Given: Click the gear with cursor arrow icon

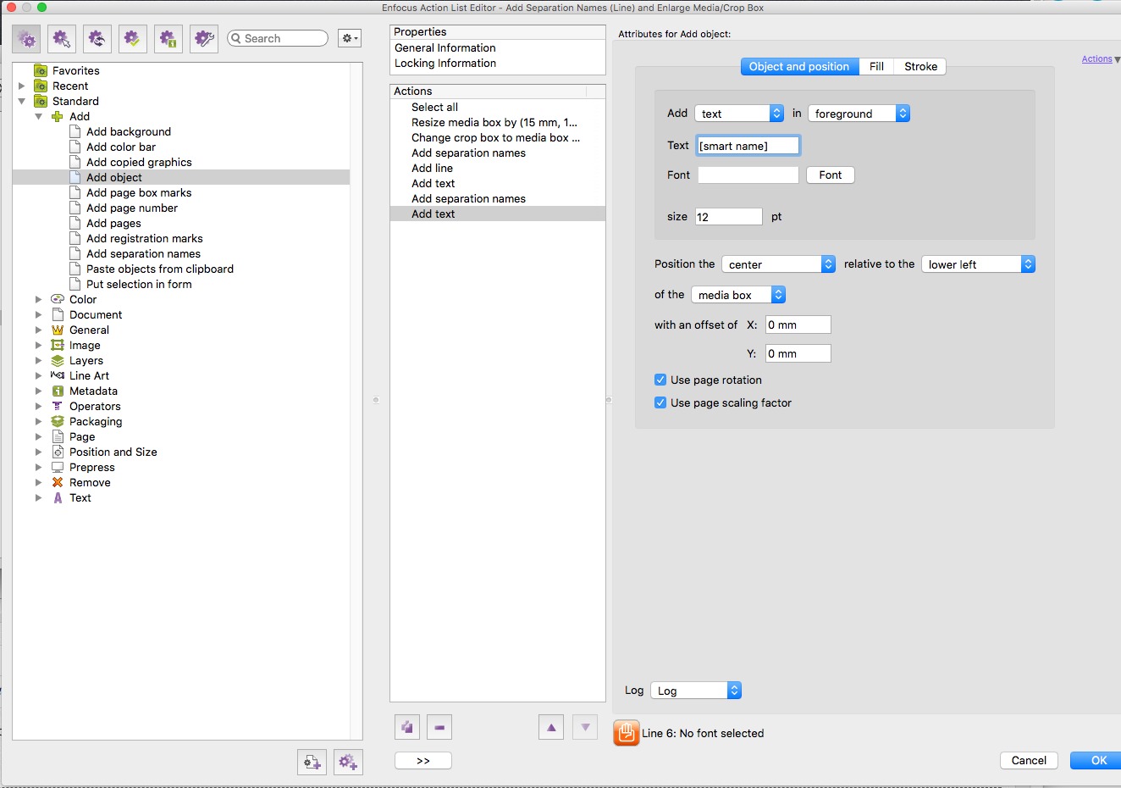Looking at the screenshot, I should pyautogui.click(x=62, y=39).
